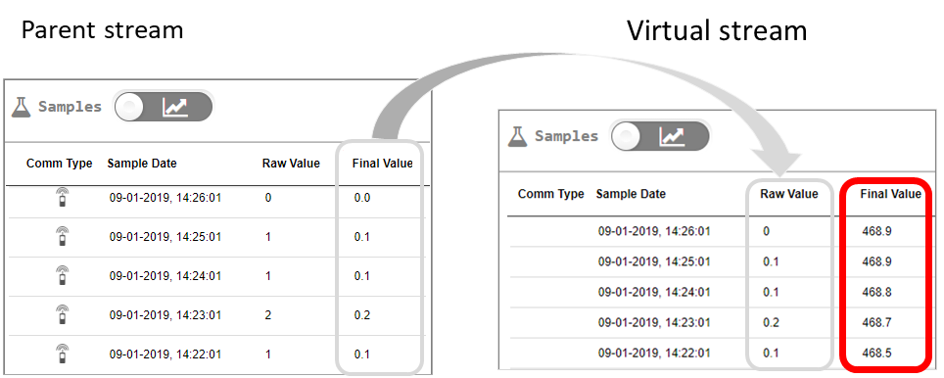Click the flask icon in Virtual stream Samples
This screenshot has width=944, height=378.
click(516, 137)
